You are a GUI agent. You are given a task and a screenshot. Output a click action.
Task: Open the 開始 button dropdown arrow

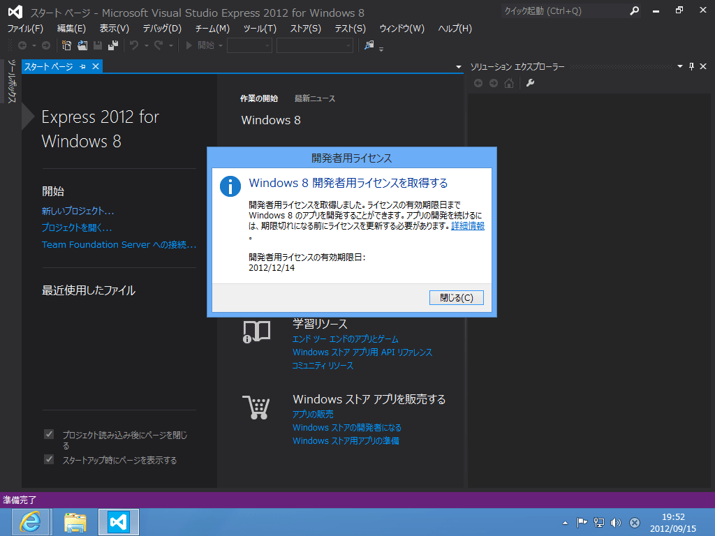[220, 45]
